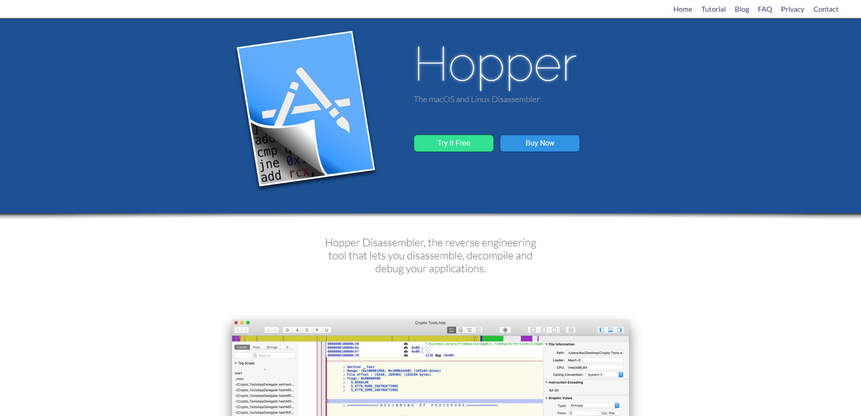Click the Loader field showing Mach-O
Viewport: 861px width, 416px height.
595,360
